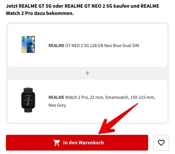Select the white smartwatch product card
This screenshot has width=175, height=154.
pyautogui.click(x=87, y=101)
